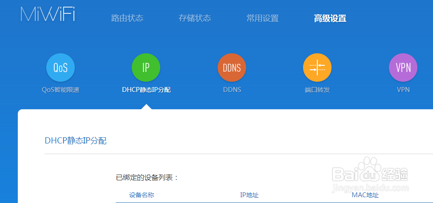Click the port forwarding icon
Screen dimensions: 433x203
coord(317,68)
